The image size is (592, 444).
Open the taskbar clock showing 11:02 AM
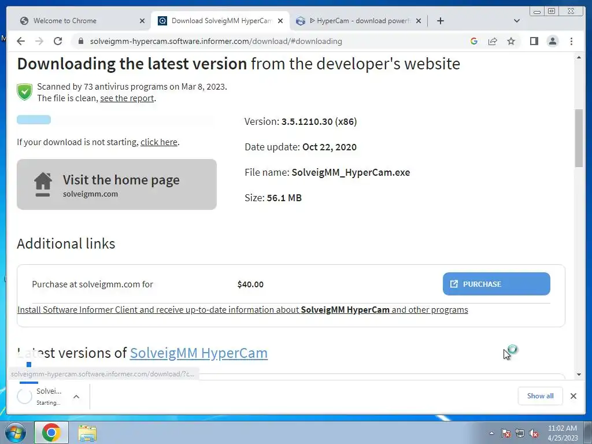[x=563, y=433]
